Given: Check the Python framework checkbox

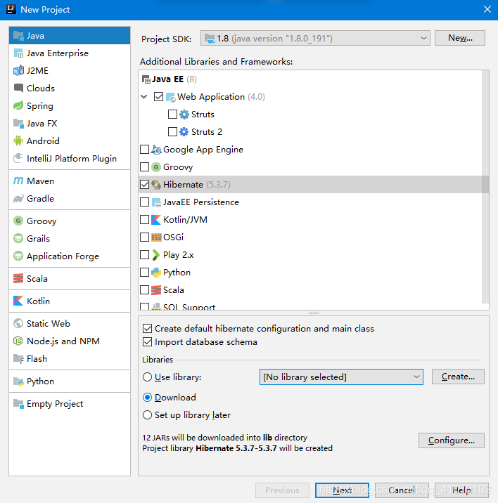Looking at the screenshot, I should point(145,273).
